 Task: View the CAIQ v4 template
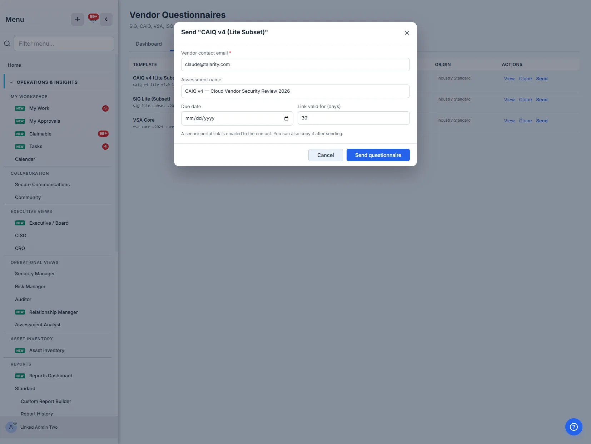click(509, 79)
